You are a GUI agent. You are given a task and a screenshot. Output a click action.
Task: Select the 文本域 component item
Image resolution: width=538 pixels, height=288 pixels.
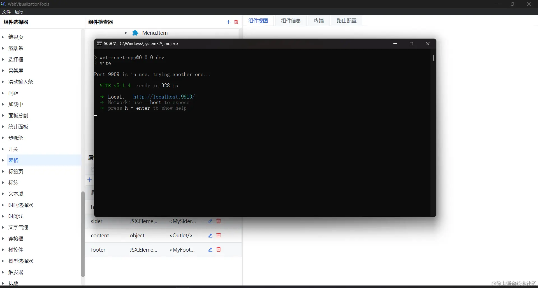point(16,194)
